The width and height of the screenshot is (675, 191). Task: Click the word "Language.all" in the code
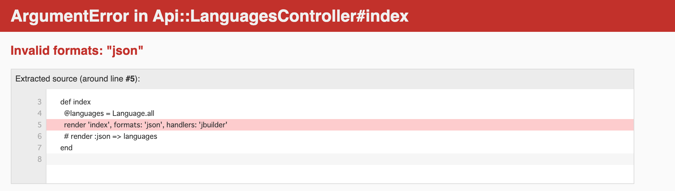[x=133, y=113]
